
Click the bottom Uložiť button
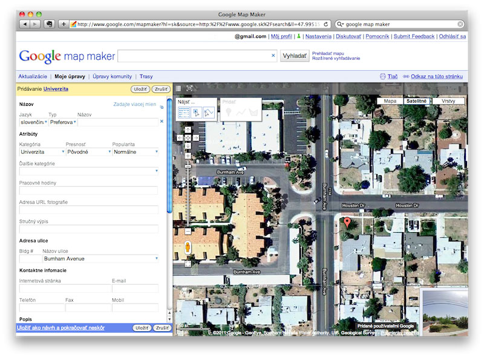(x=142, y=328)
